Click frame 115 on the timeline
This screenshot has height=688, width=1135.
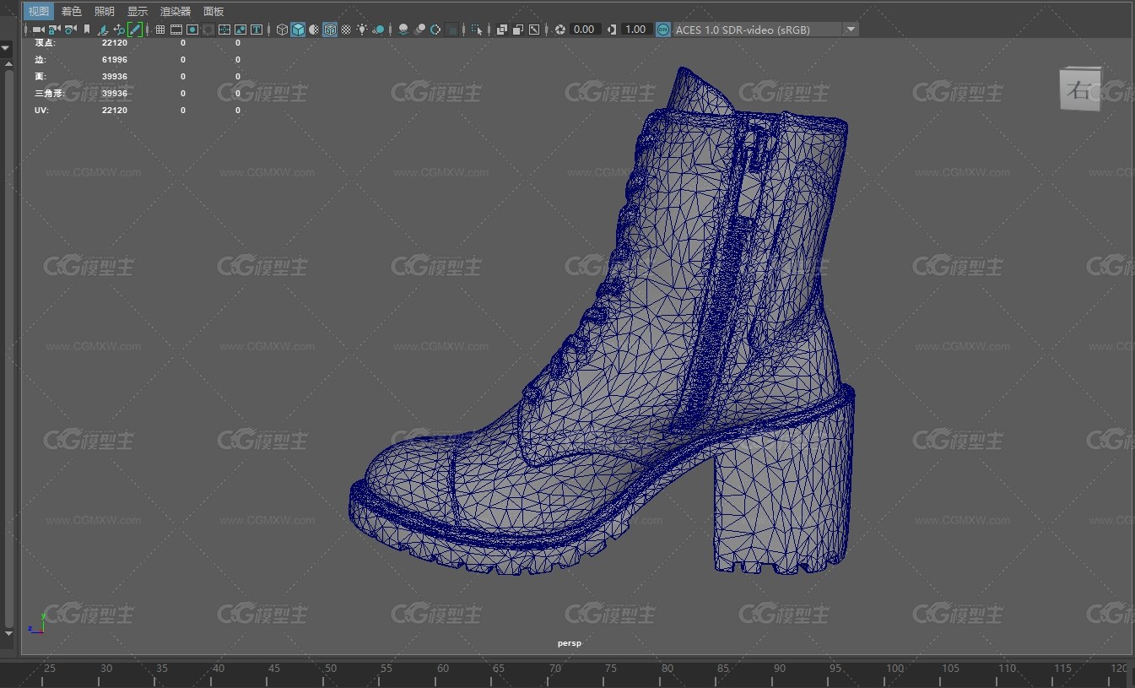tap(1062, 669)
